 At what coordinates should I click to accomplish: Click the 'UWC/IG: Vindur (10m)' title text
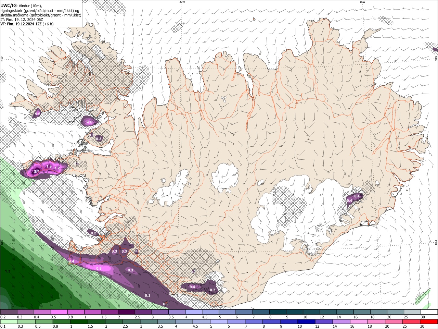(21, 6)
